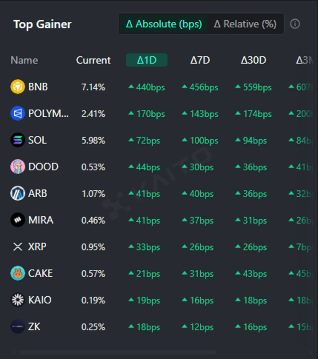The width and height of the screenshot is (318, 359).
Task: Switch to Δ Absolute (bps) mode
Action: [163, 24]
